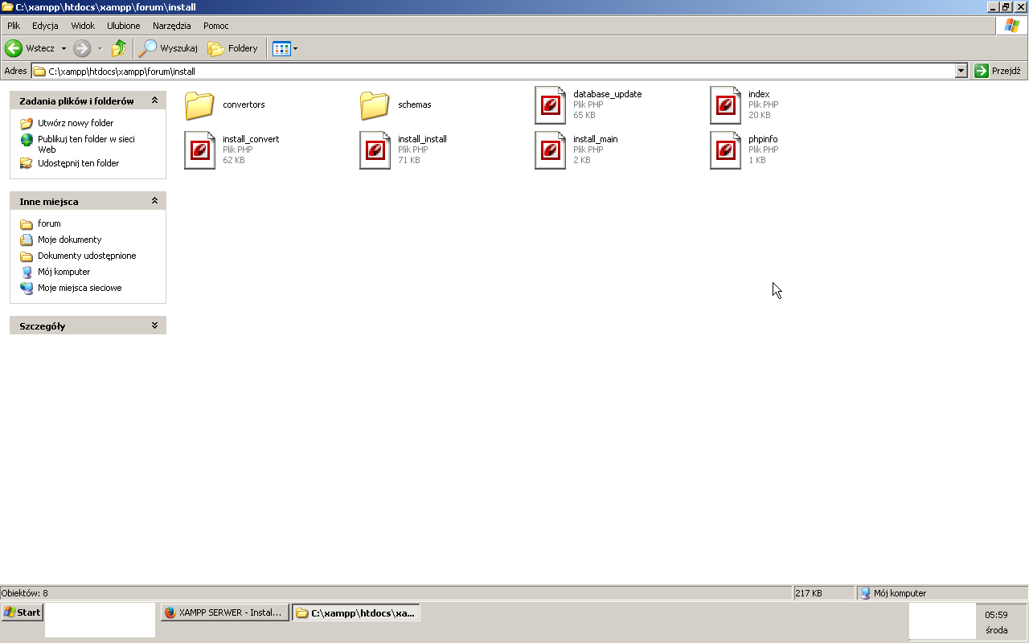Open the Wstecz history dropdown arrow

(x=64, y=48)
